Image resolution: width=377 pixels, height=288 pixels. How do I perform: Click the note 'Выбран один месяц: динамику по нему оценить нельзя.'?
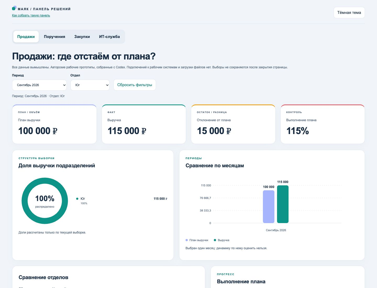click(226, 248)
